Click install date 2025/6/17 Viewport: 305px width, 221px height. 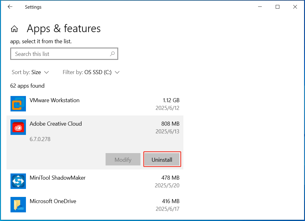168,209
